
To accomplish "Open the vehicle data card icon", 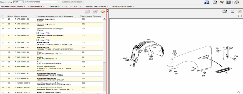I will (207, 2).
